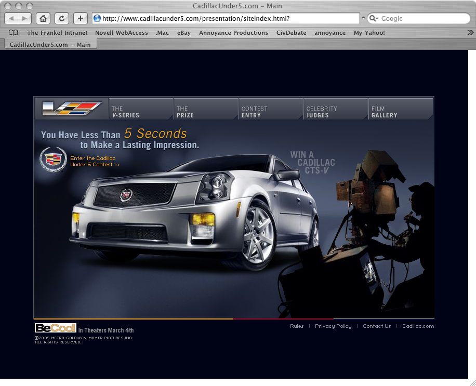Click the window close button
The height and width of the screenshot is (386, 476).
point(8,6)
